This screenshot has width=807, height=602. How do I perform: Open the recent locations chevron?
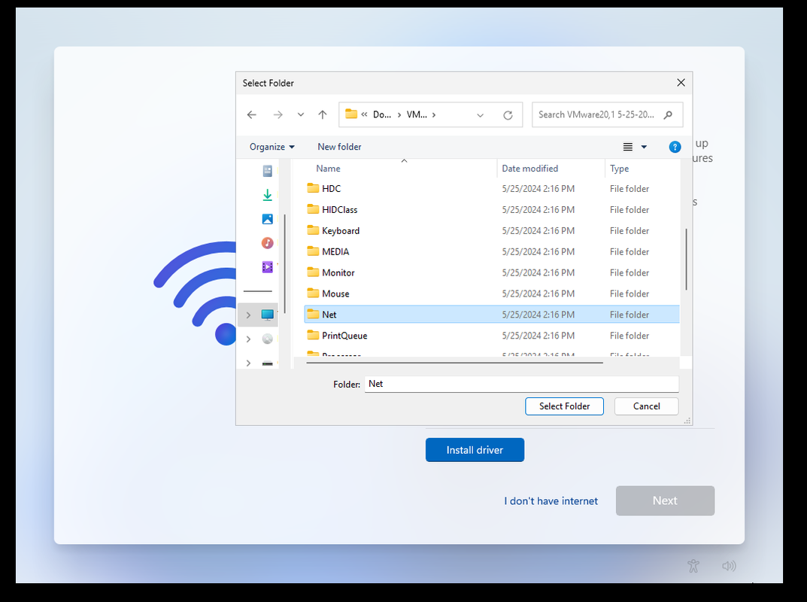(301, 115)
